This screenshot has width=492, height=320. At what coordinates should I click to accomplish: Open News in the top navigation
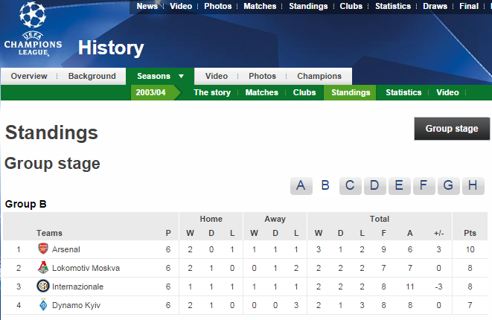147,6
